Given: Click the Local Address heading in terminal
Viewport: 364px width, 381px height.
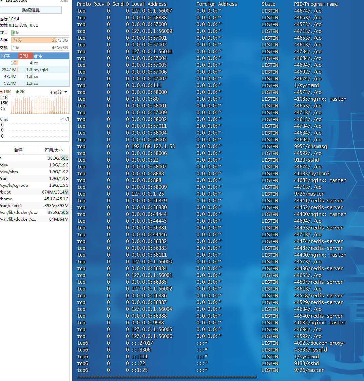Looking at the screenshot, I should [149, 4].
